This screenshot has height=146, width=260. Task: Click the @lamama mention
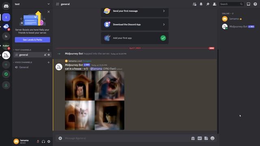(96, 69)
